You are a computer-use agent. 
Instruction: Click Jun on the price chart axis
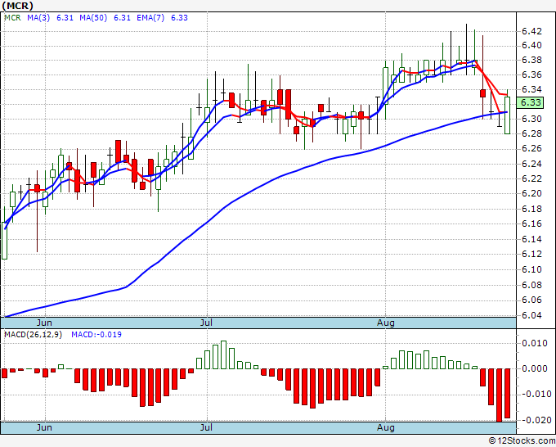(44, 323)
